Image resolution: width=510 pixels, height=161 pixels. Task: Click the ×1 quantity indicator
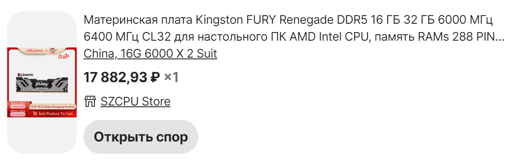(172, 78)
